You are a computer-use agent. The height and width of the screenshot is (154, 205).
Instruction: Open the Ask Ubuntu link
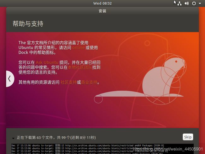click(47, 62)
